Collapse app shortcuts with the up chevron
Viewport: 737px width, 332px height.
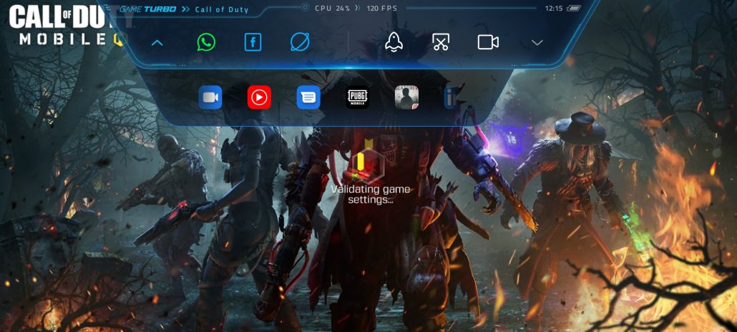pyautogui.click(x=157, y=43)
